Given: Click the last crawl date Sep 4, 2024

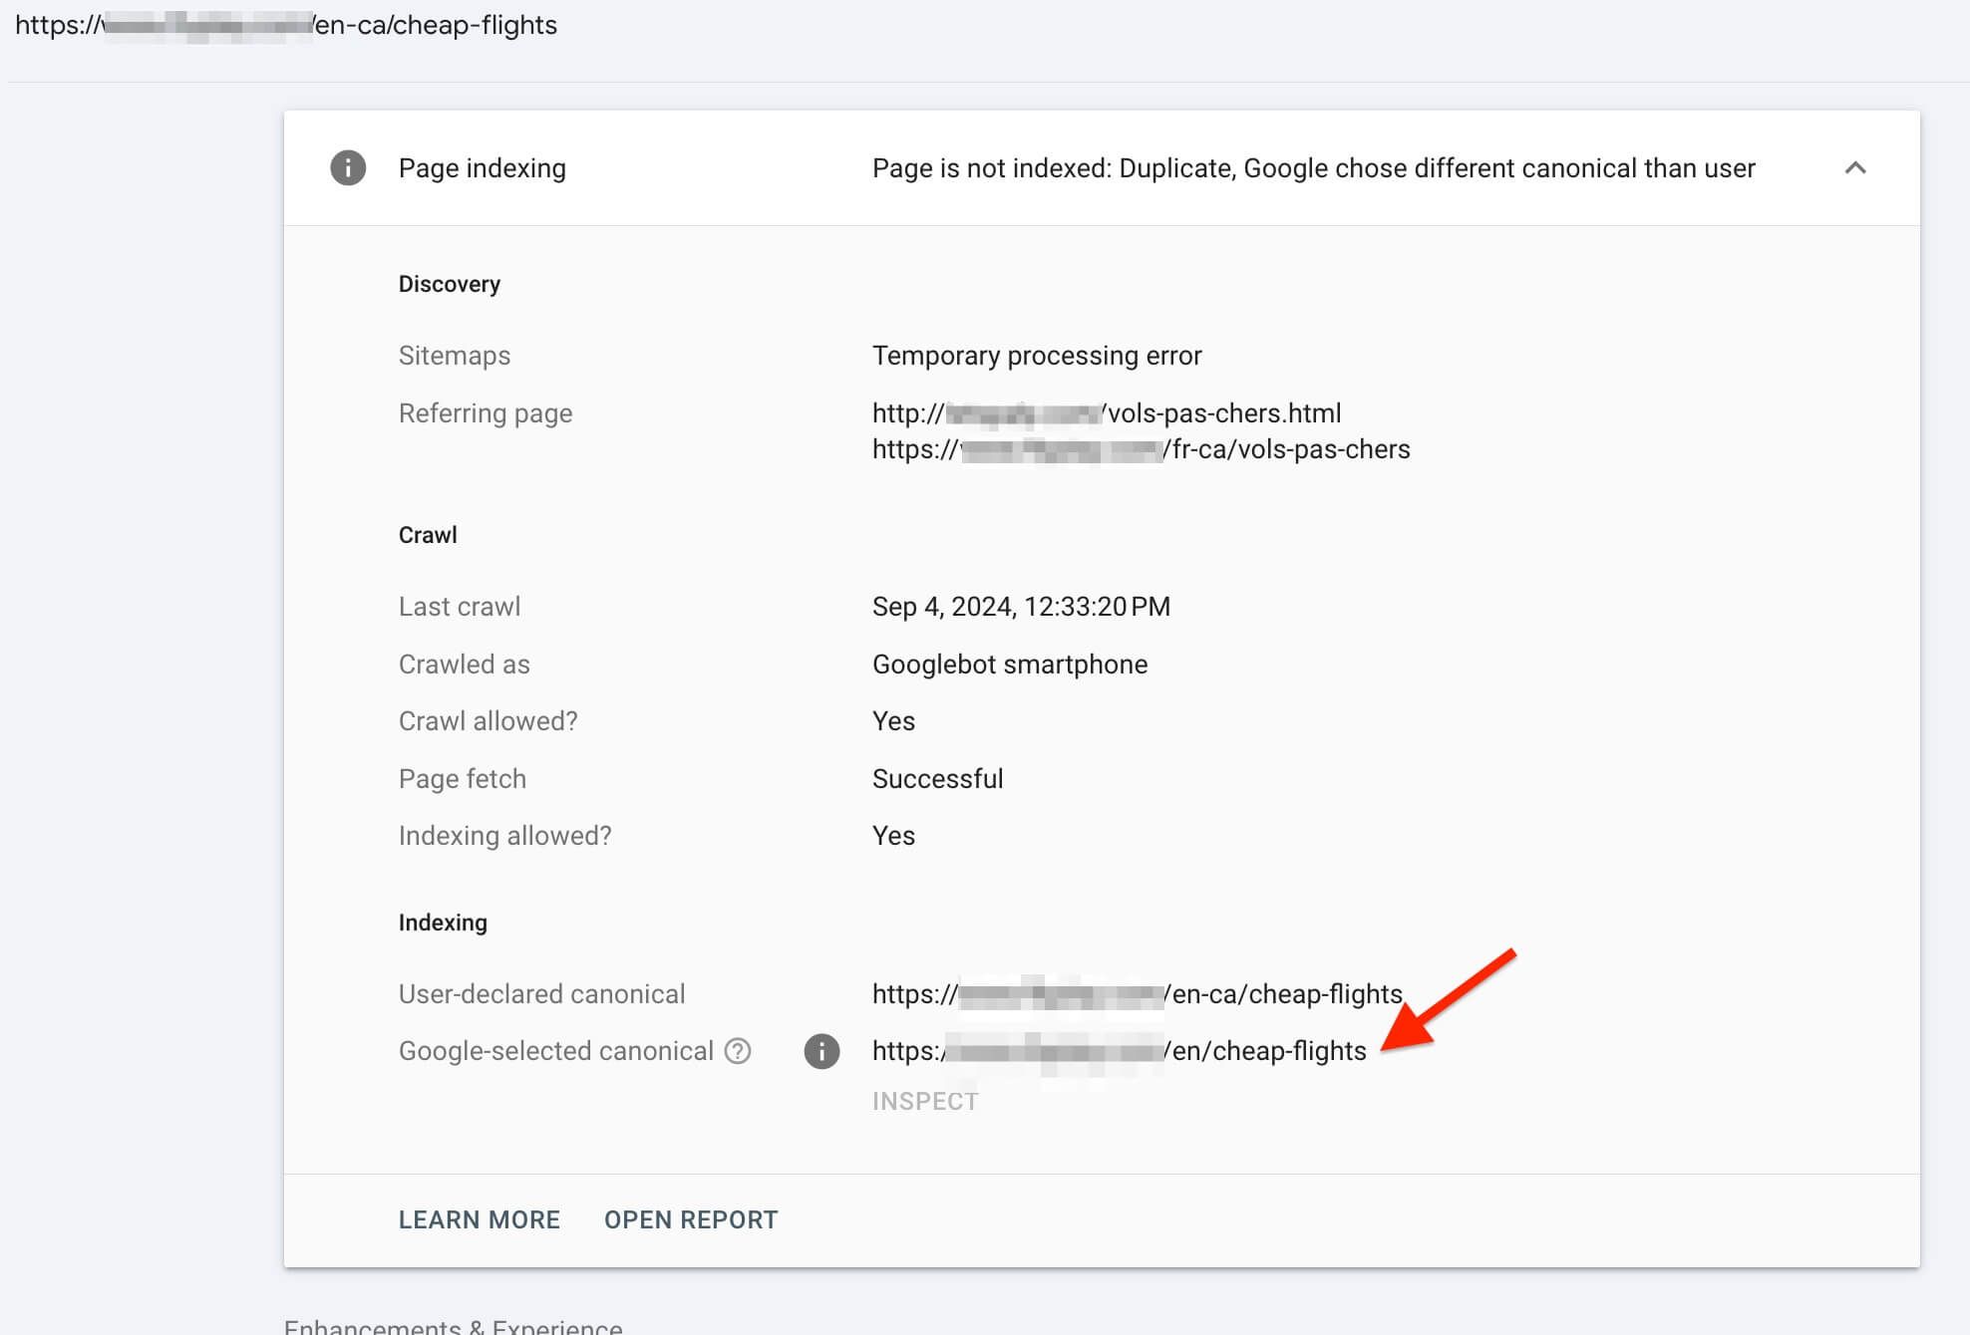Looking at the screenshot, I should [1021, 607].
